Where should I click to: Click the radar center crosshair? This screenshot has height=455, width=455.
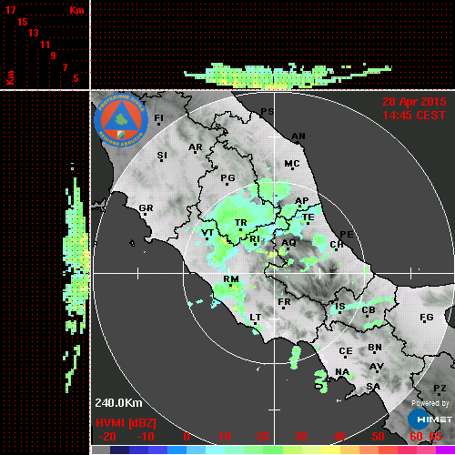(274, 273)
